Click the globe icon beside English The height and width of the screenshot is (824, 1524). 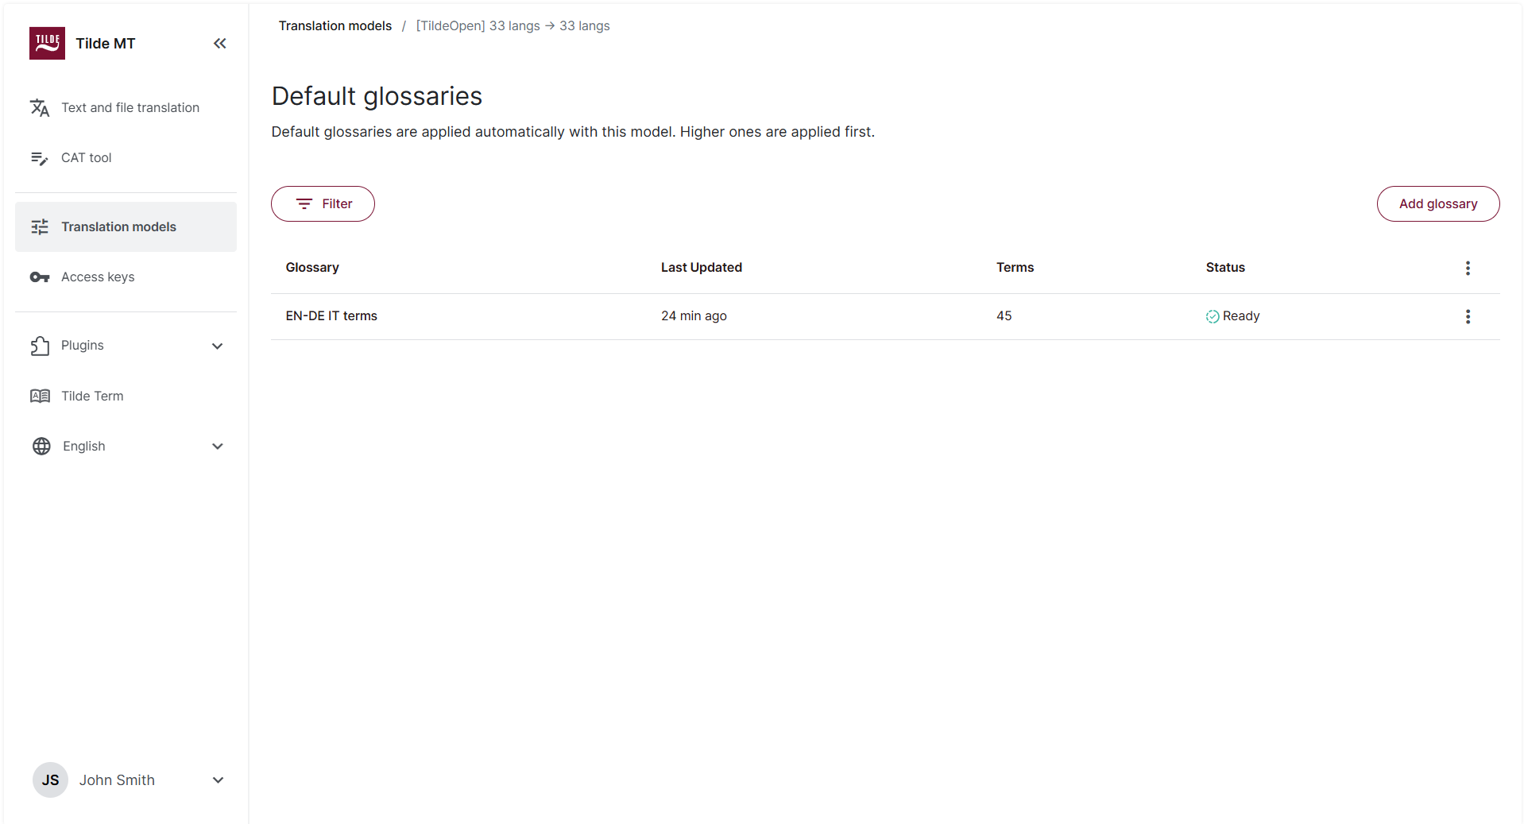click(40, 446)
